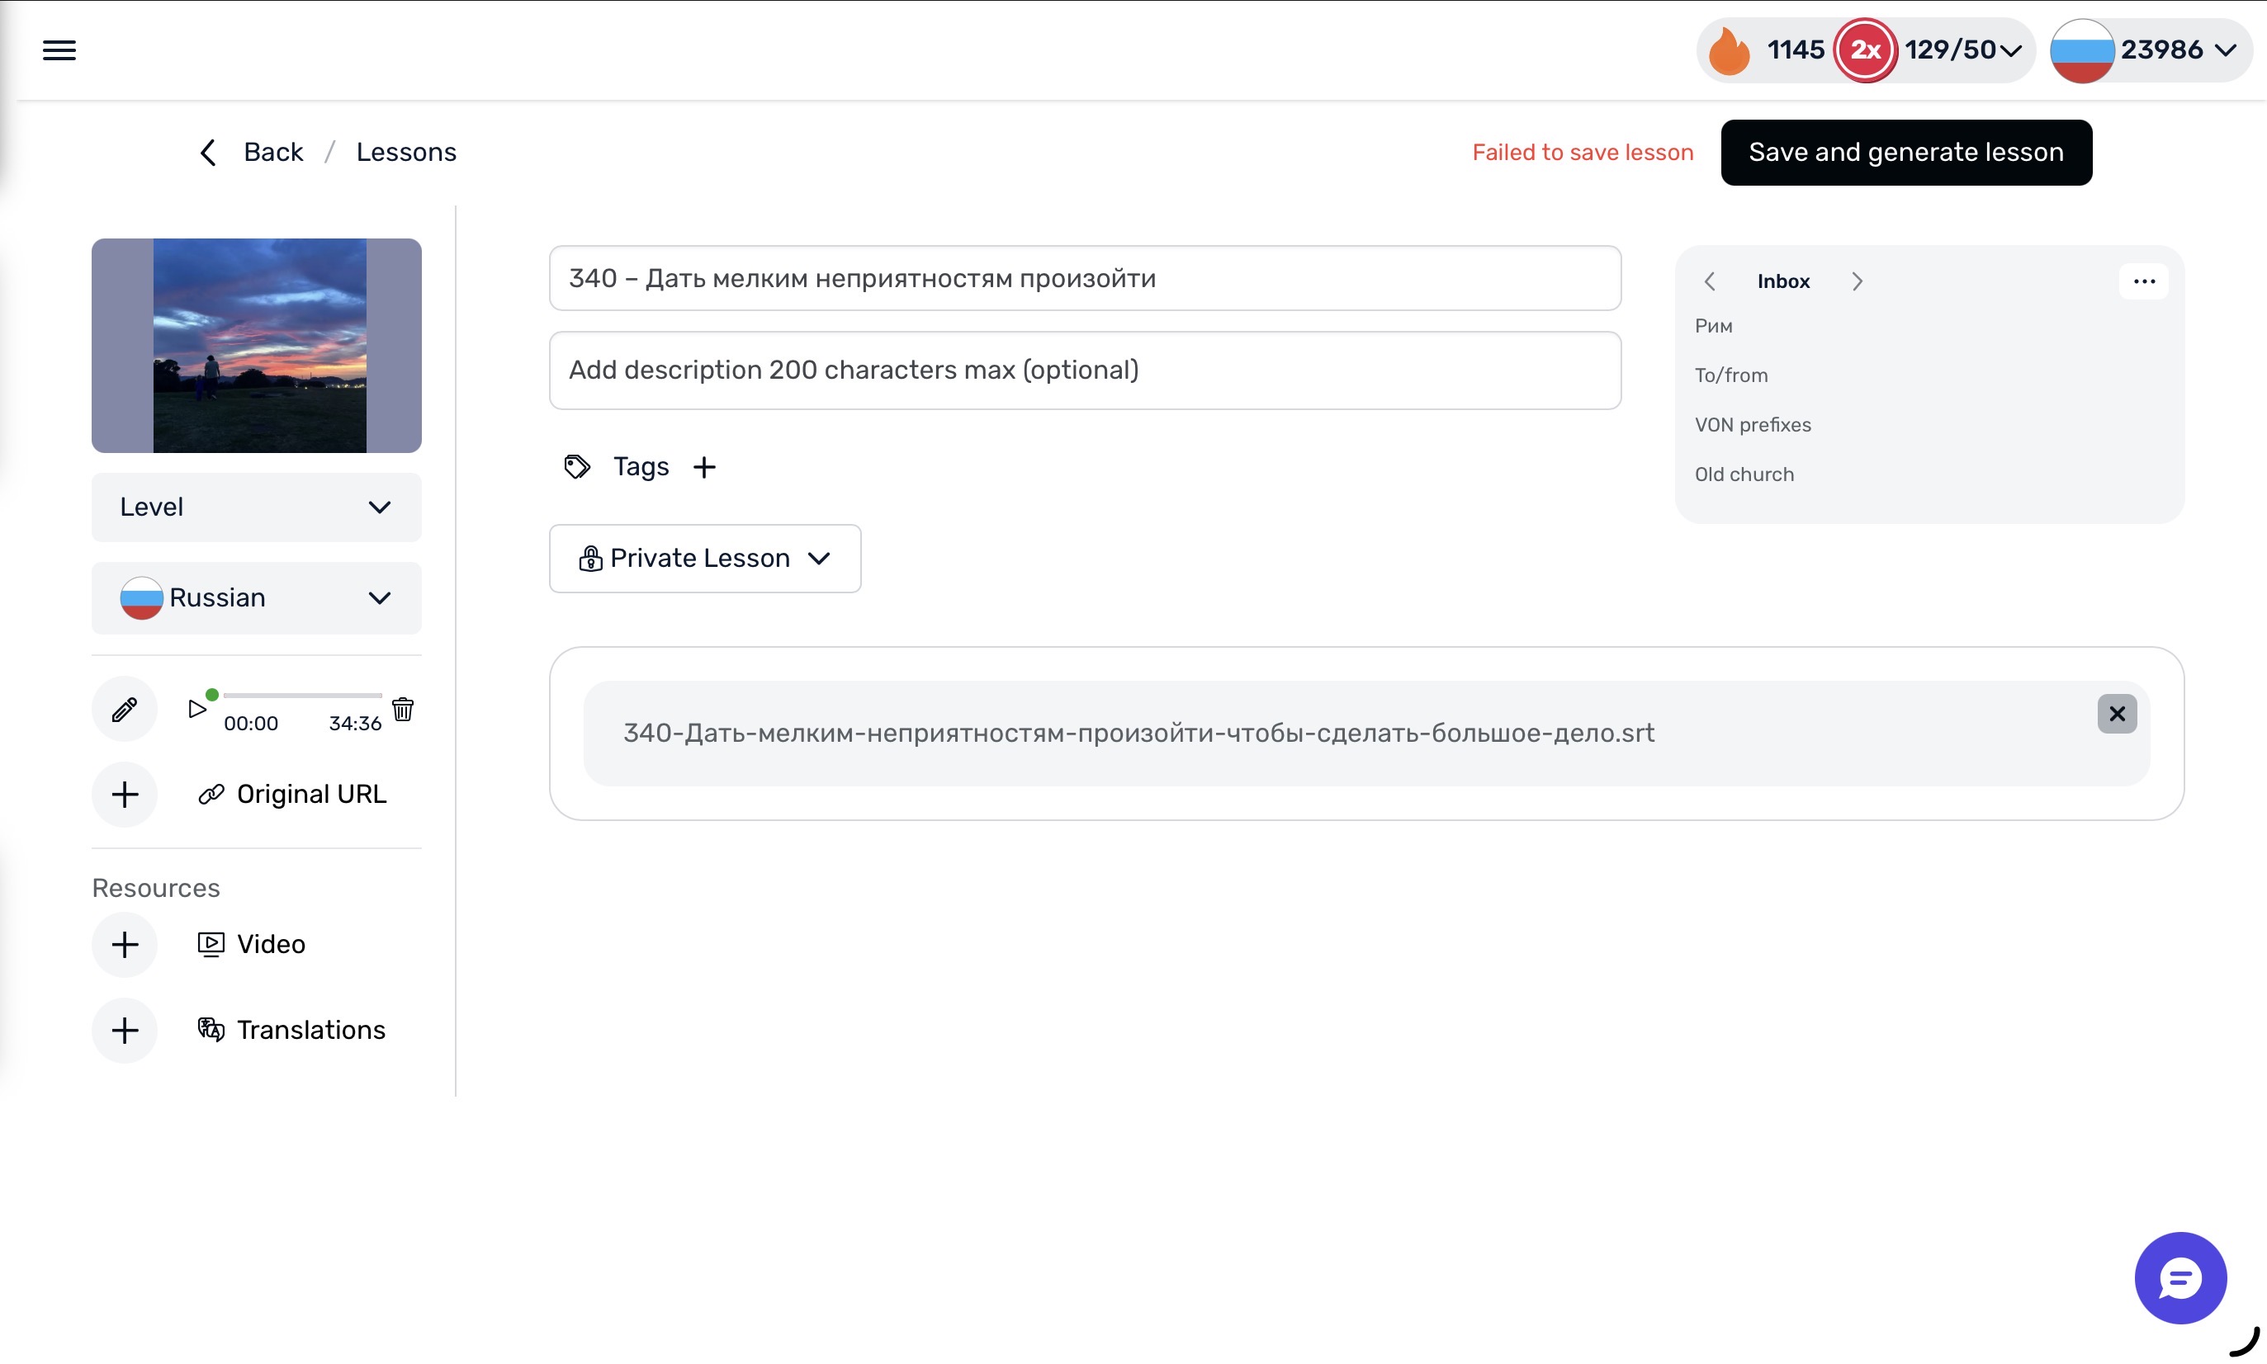
Task: Add Translations resource
Action: (x=124, y=1030)
